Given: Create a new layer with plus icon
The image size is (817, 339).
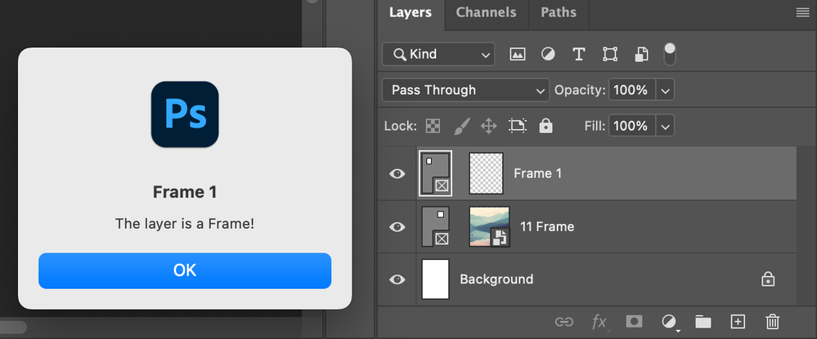Looking at the screenshot, I should point(738,322).
